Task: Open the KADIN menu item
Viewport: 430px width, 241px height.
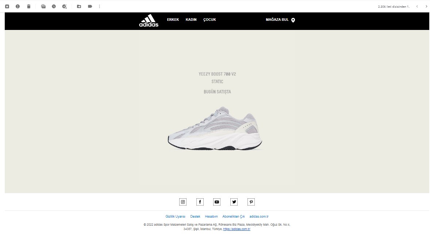Action: [x=191, y=19]
